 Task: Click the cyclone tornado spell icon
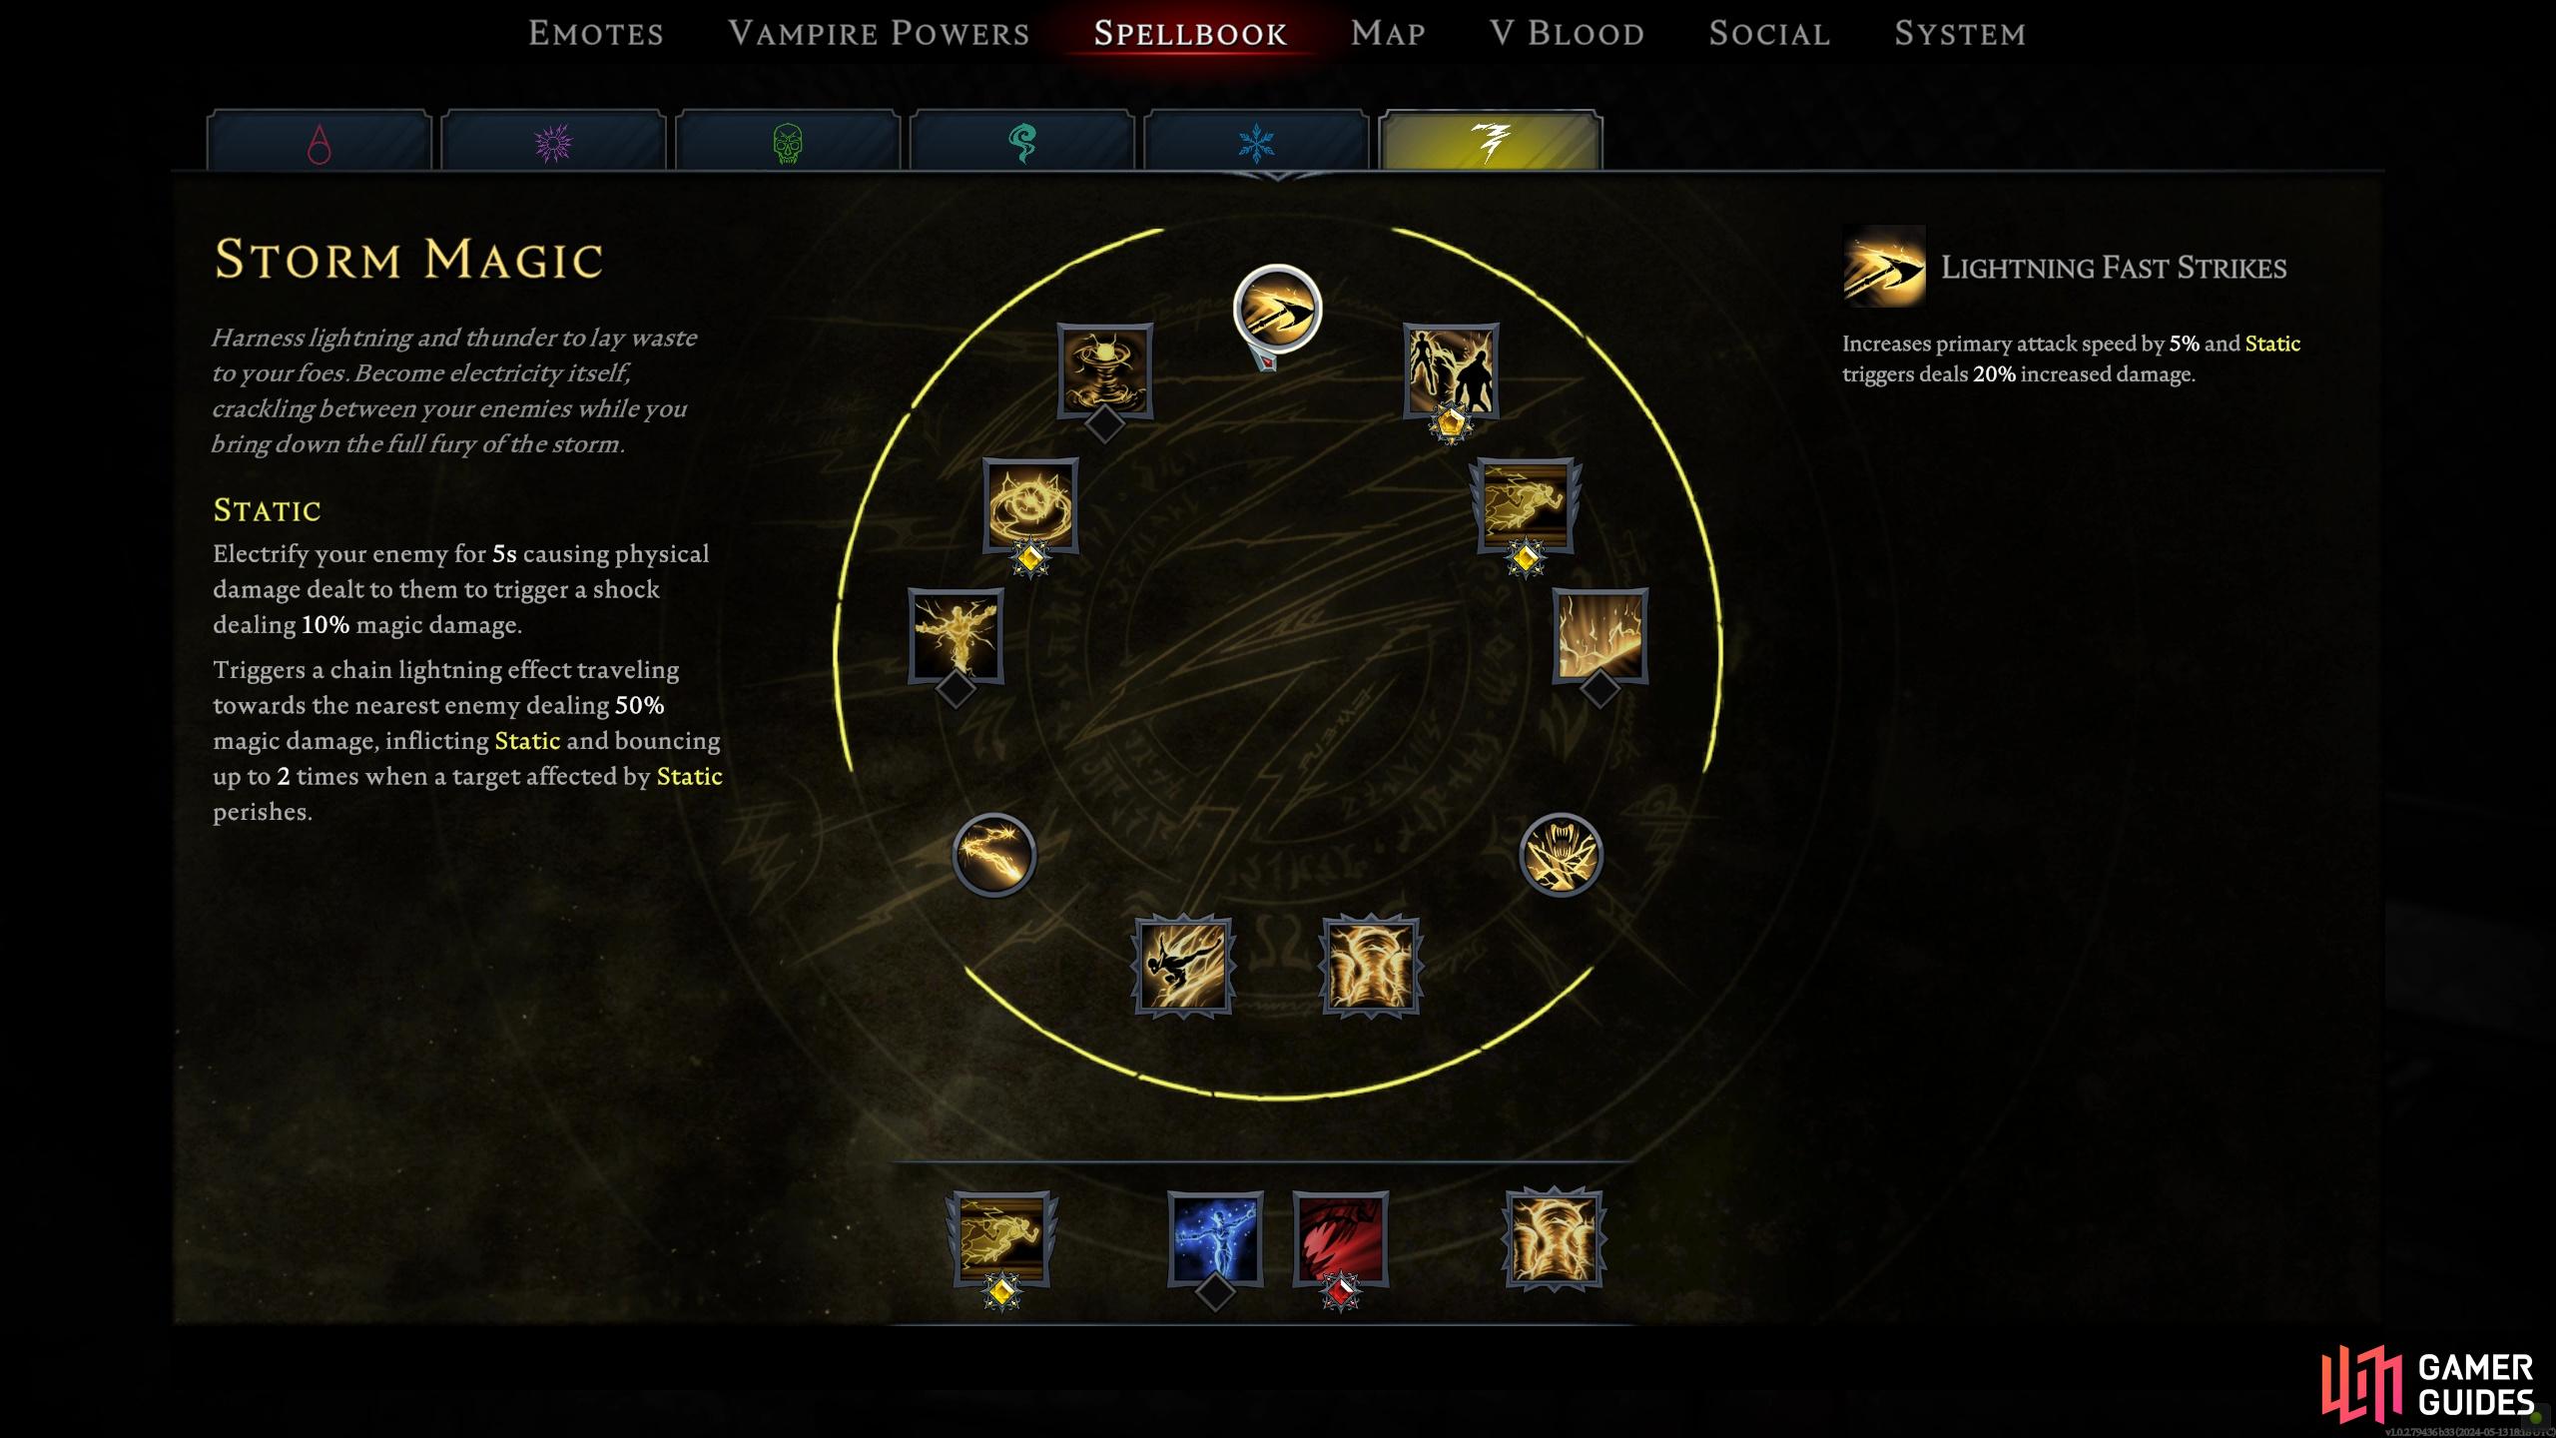point(1105,370)
